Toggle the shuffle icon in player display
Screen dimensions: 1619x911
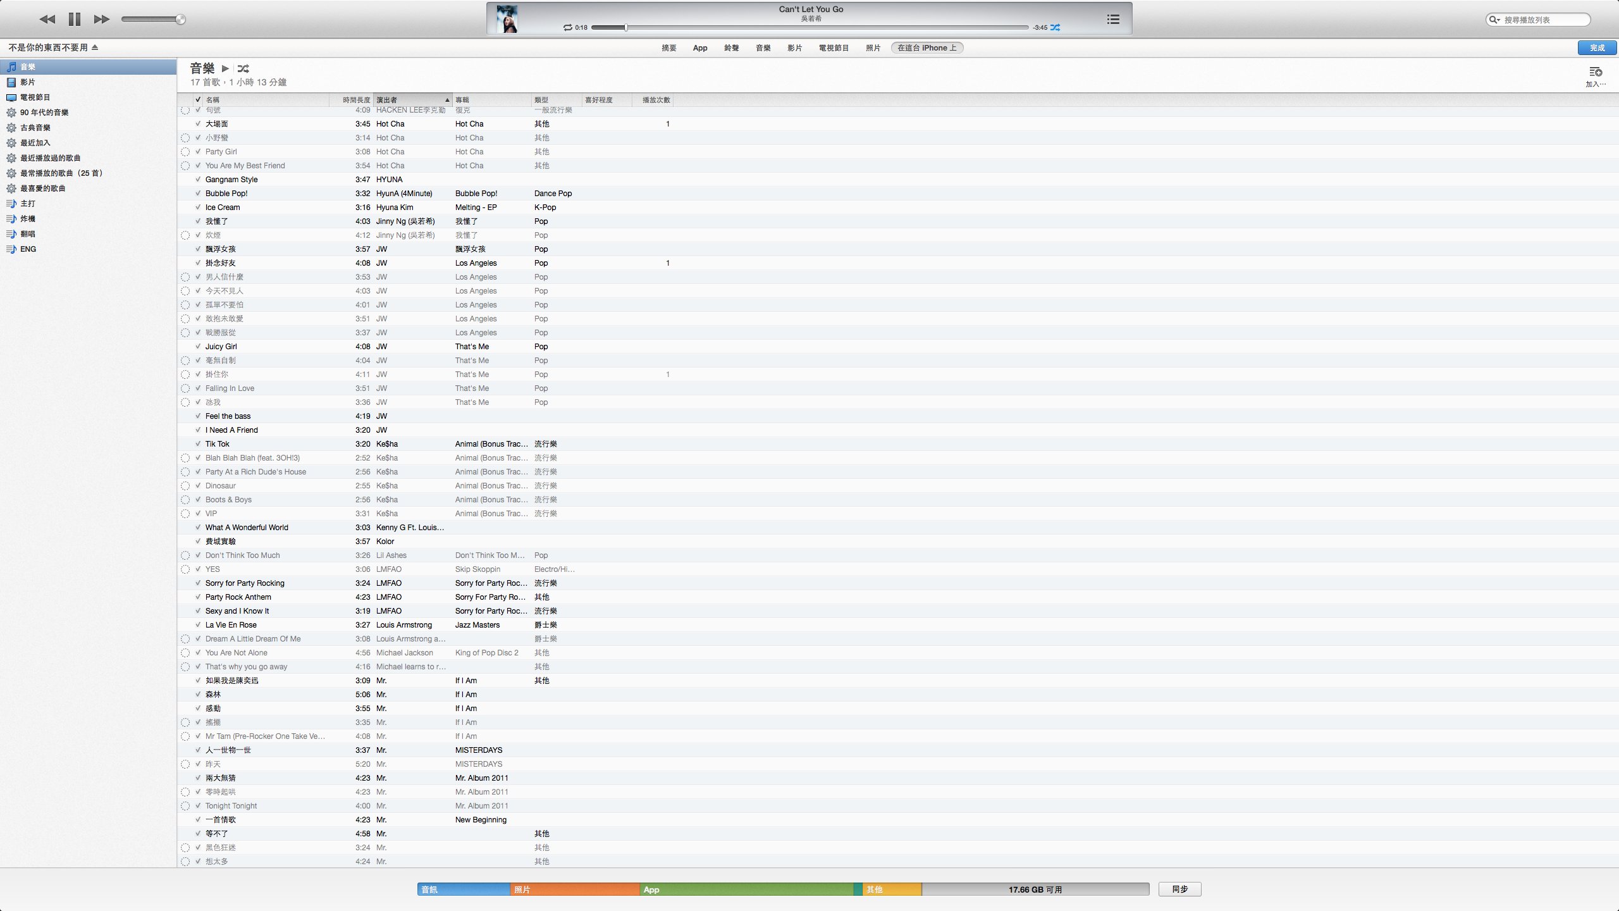[1055, 28]
